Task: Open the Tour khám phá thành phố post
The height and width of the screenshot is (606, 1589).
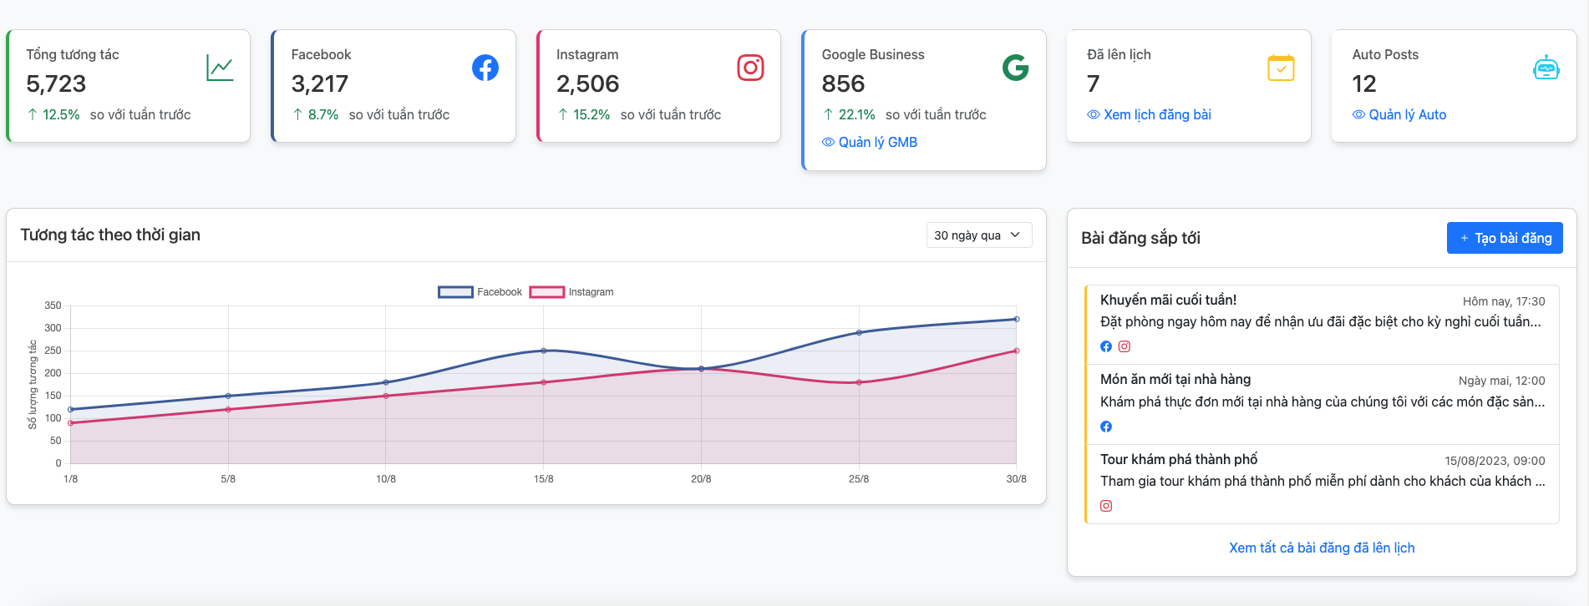Action: (x=1178, y=460)
